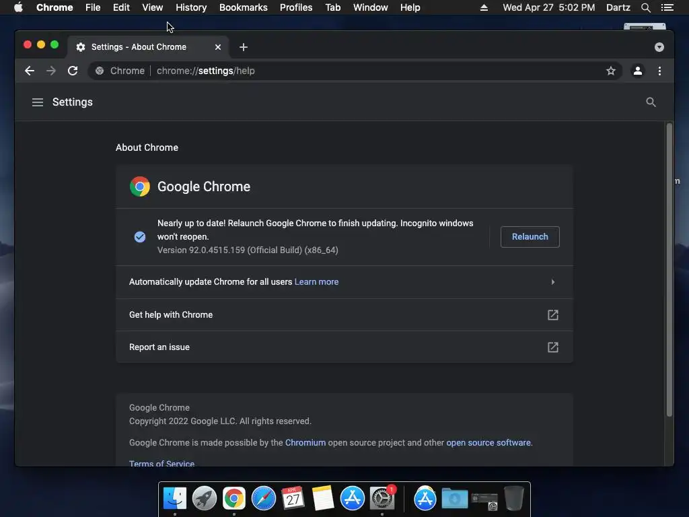Open Finder from the Dock
The width and height of the screenshot is (689, 517).
175,498
